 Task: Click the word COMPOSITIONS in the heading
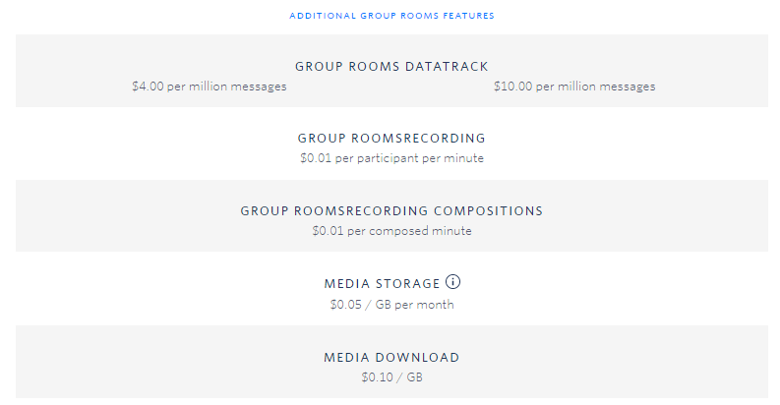(x=488, y=210)
